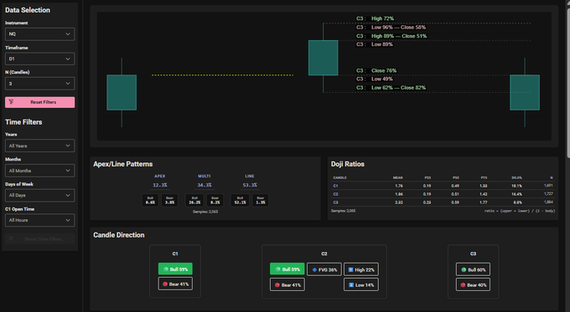
Task: Open the Days of Week dropdown
Action: [x=39, y=195]
